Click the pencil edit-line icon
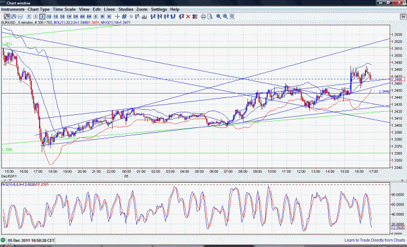 tap(181, 17)
